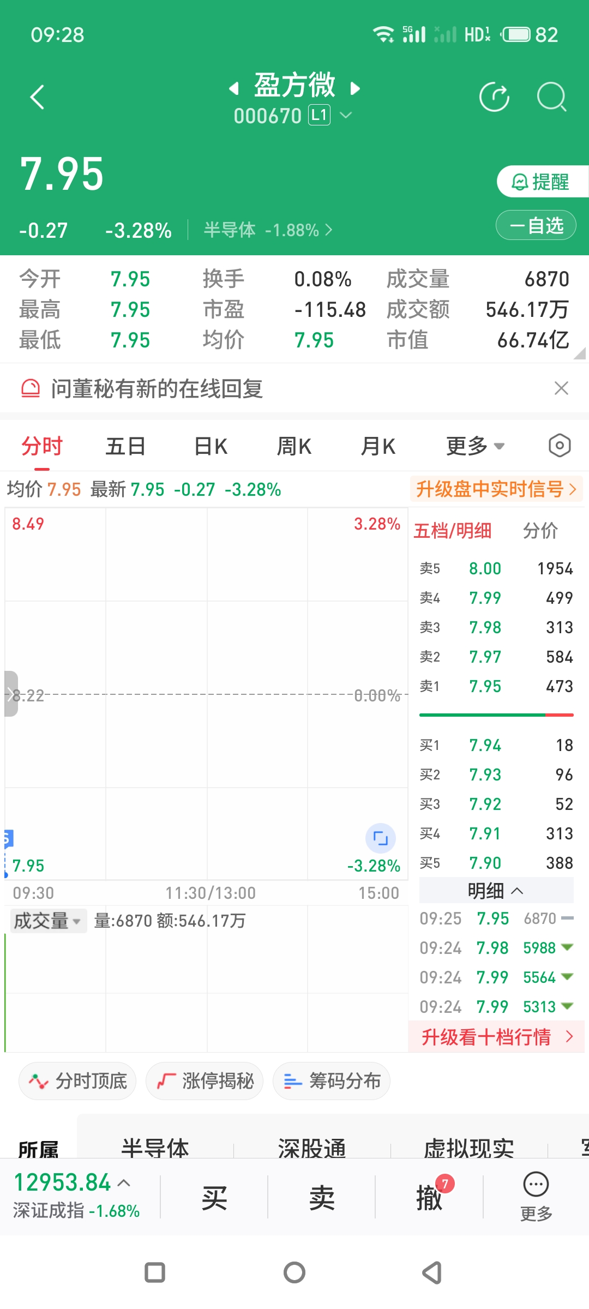Expand 深证成指 12953.84 index bar
Screen dimensions: 589x1309
(x=77, y=1197)
